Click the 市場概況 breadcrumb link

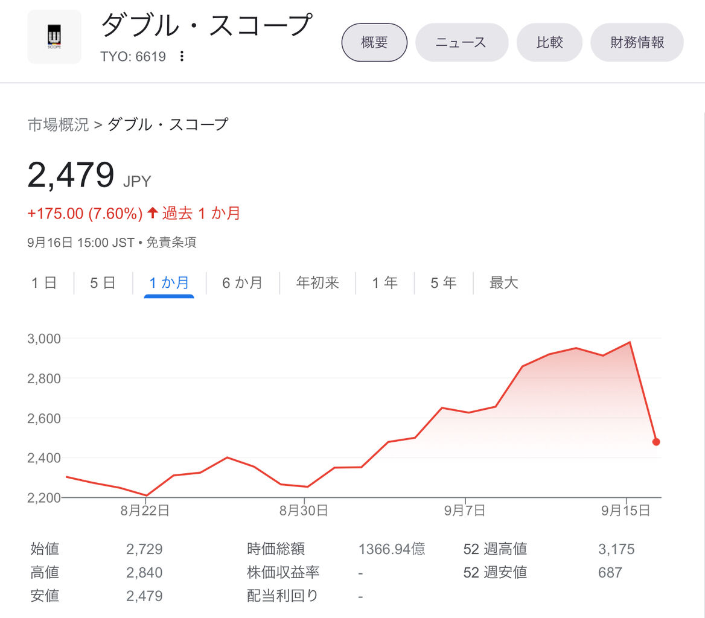tap(58, 124)
